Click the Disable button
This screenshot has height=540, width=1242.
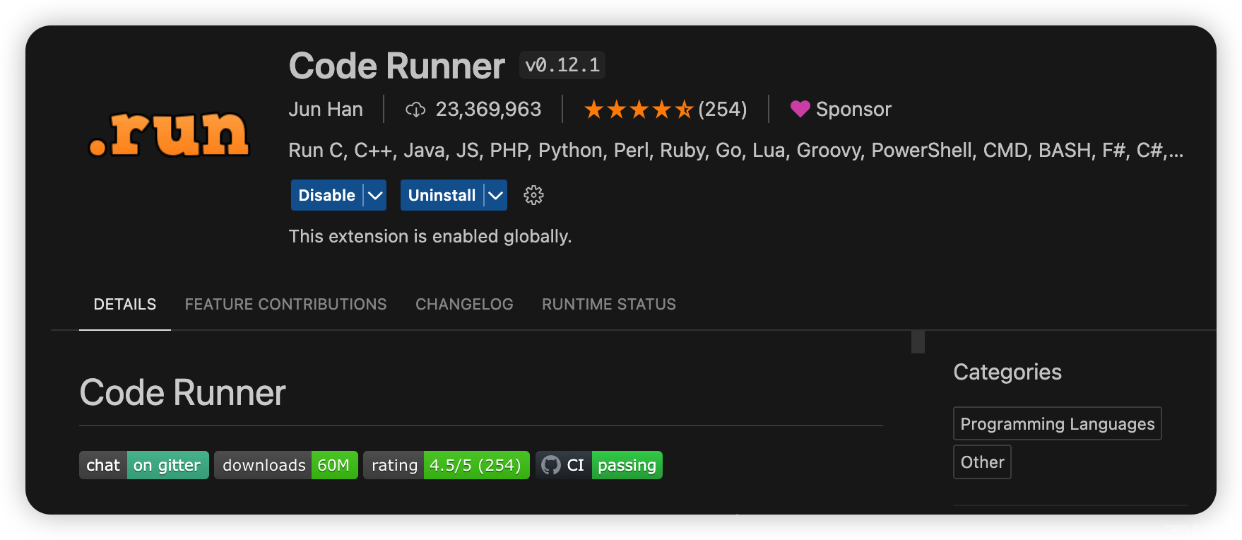point(326,195)
